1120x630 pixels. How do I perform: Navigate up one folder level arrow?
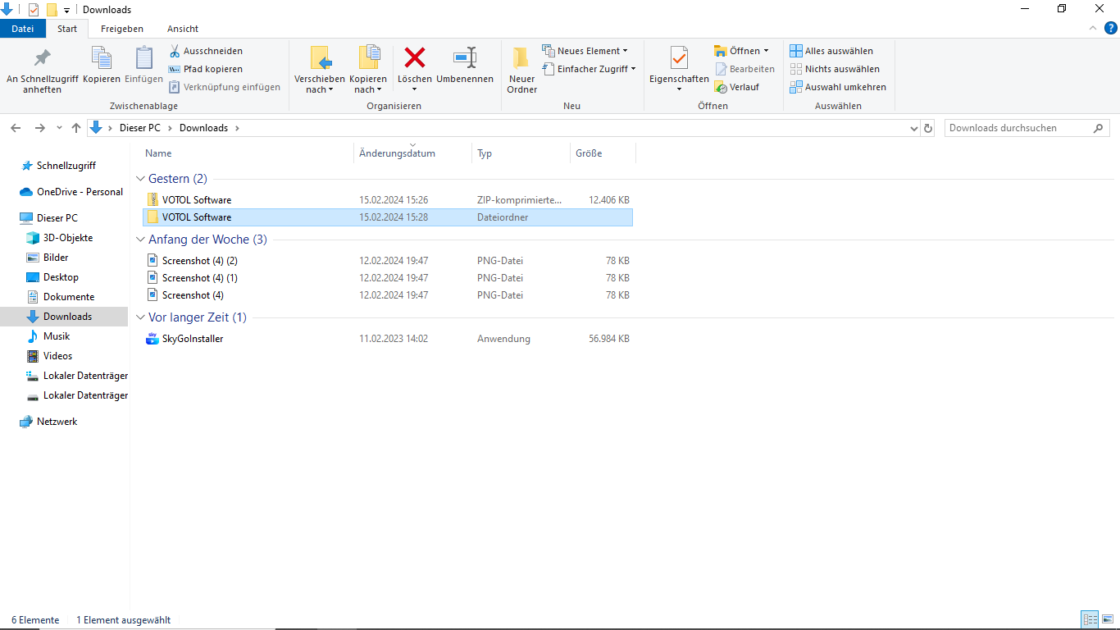tap(76, 128)
